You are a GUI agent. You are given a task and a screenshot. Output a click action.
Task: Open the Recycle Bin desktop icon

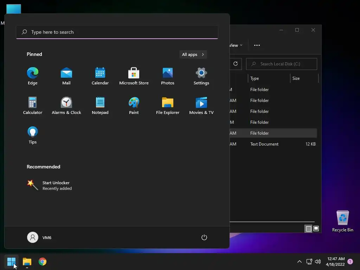pyautogui.click(x=342, y=221)
